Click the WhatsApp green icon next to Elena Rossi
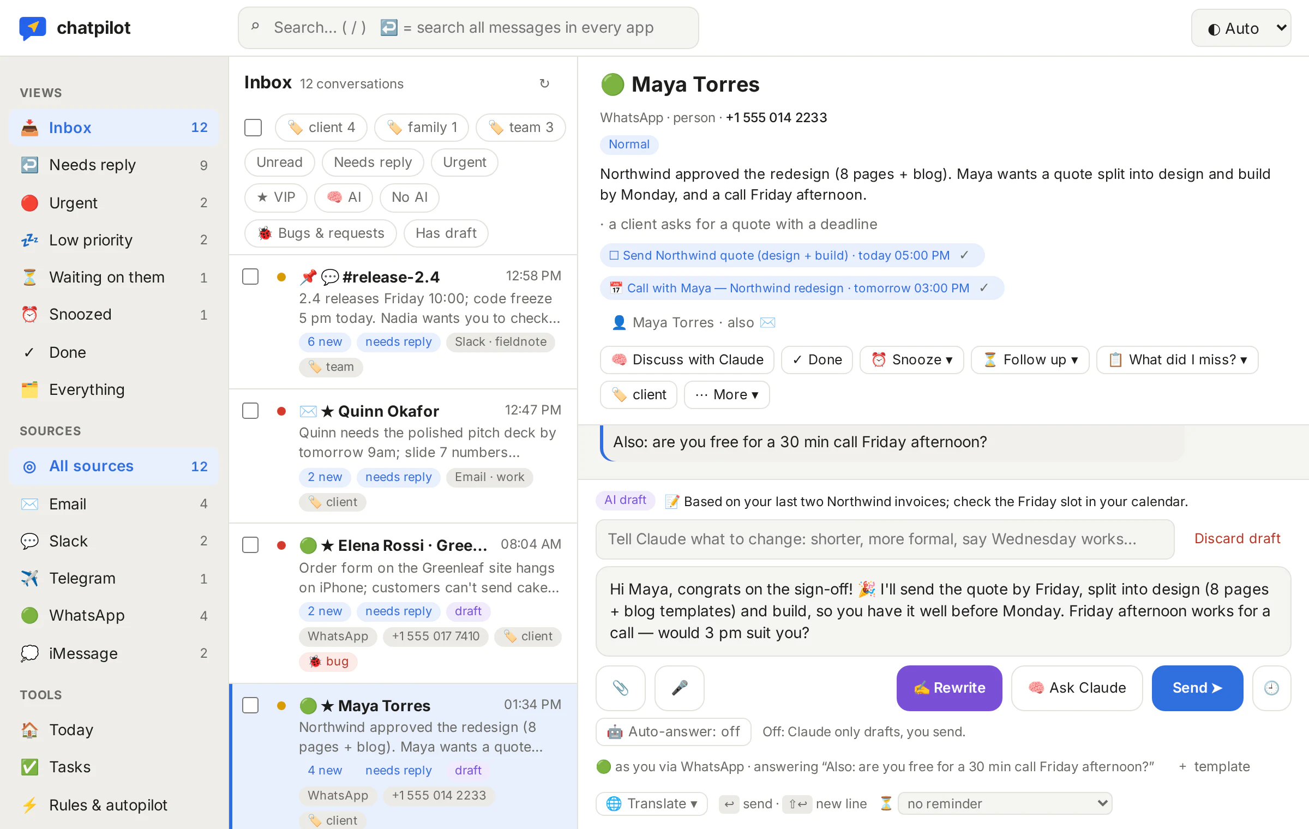Viewport: 1309px width, 829px height. point(308,545)
